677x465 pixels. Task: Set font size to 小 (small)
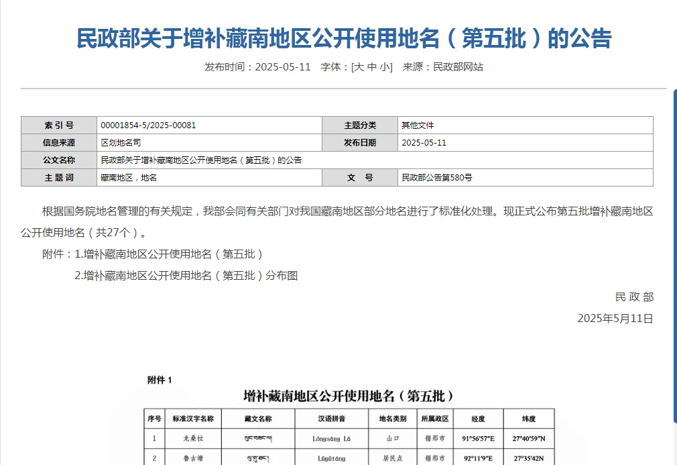click(385, 67)
